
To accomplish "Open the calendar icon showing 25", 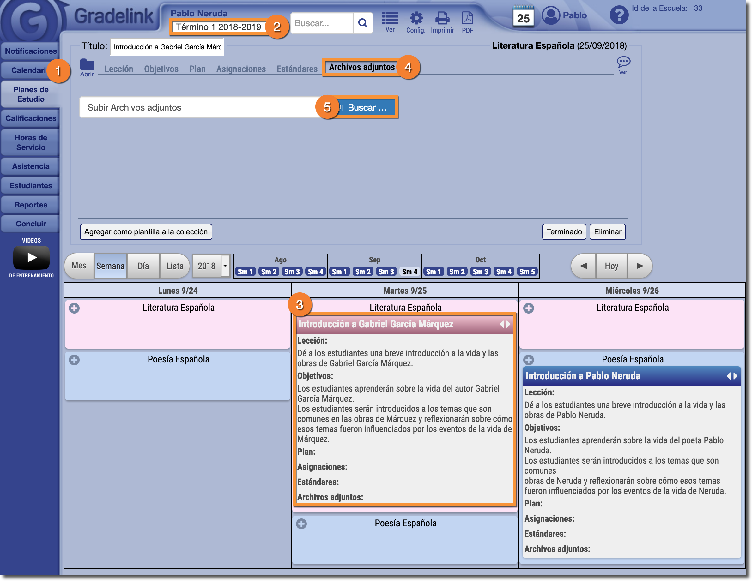I will click(523, 16).
